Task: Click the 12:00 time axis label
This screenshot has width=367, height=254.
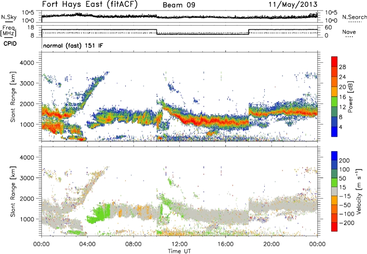Action: 179,244
